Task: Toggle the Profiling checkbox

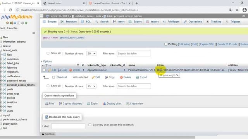Action: click(x=165, y=44)
